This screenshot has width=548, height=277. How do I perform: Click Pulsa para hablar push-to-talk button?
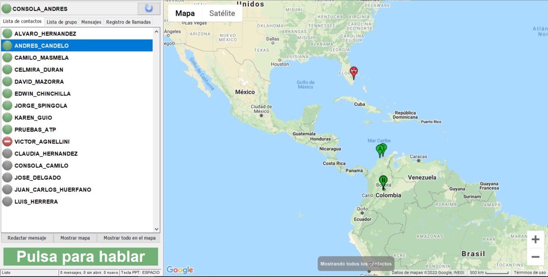coord(81,256)
